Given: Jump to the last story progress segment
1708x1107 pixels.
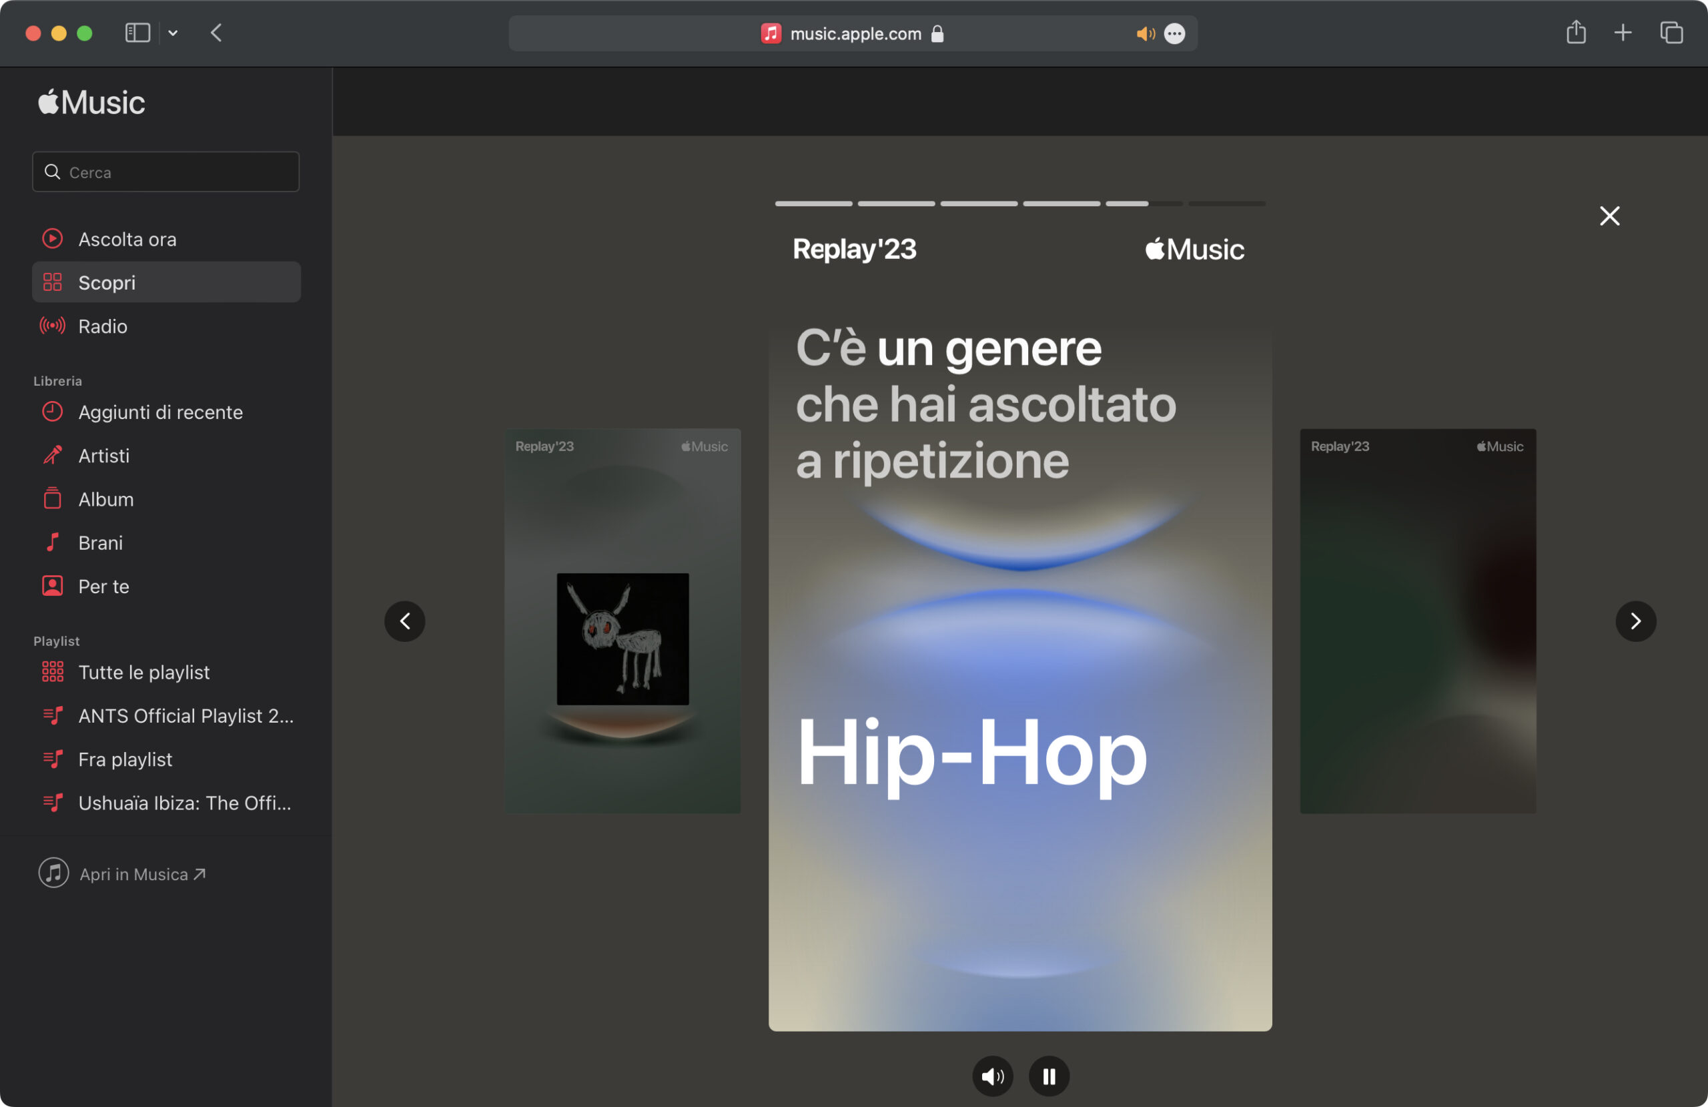Looking at the screenshot, I should [1227, 204].
